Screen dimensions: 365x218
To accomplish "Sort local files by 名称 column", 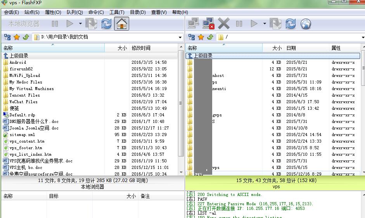I will click(53, 48).
